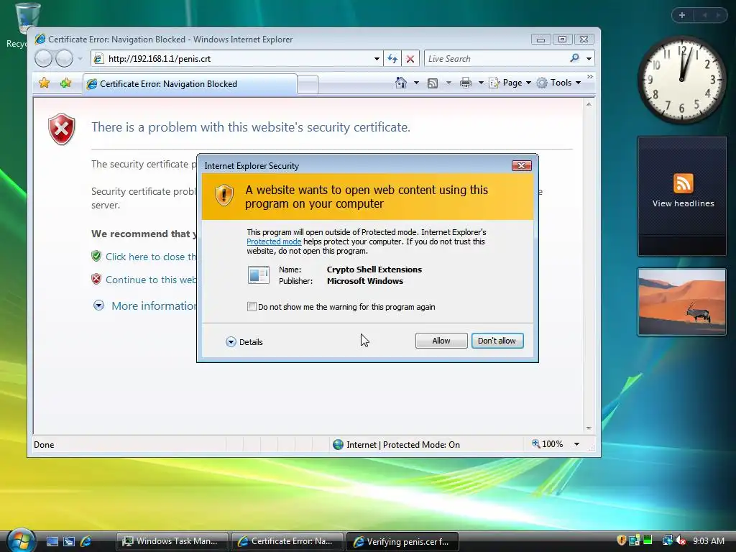Click 'Continue to this website' link
The image size is (736, 552).
151,280
